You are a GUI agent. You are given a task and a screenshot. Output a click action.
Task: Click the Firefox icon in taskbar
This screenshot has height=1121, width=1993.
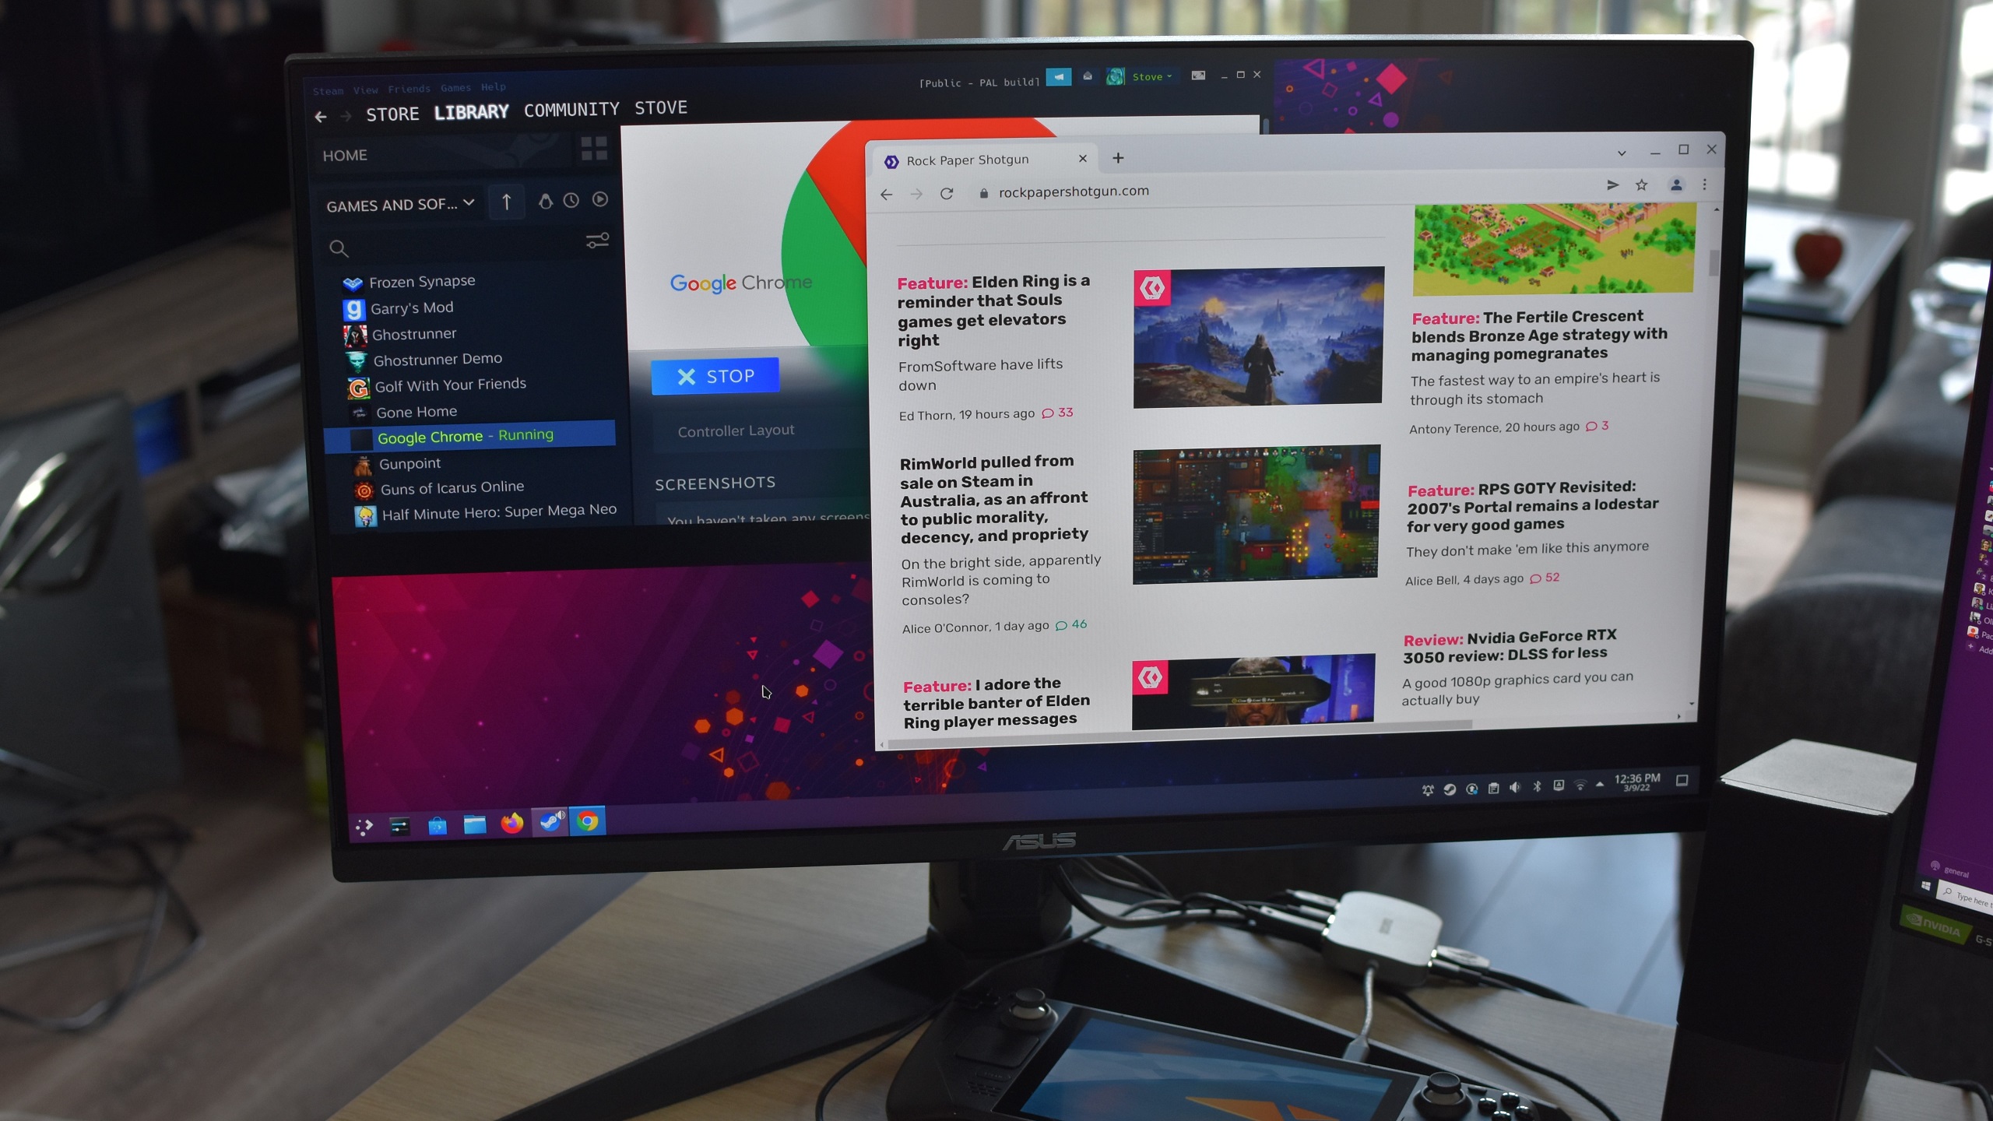pos(512,821)
